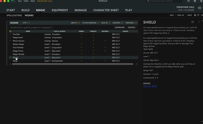
Task: Select the Minor Illusion spell row
Action: 73,41
